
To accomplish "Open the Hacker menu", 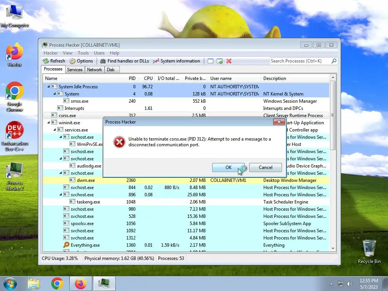I will [x=50, y=53].
